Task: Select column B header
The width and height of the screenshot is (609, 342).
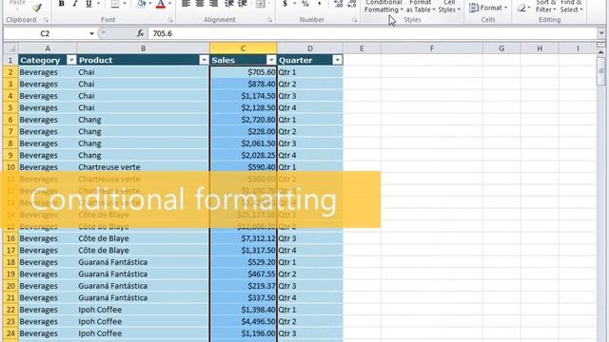Action: [x=143, y=48]
